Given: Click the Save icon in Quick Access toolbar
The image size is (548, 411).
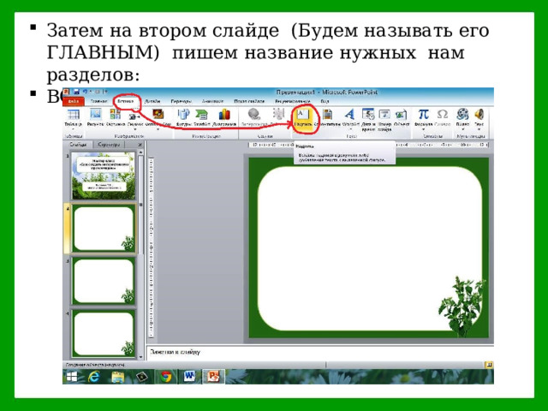Looking at the screenshot, I should point(76,92).
